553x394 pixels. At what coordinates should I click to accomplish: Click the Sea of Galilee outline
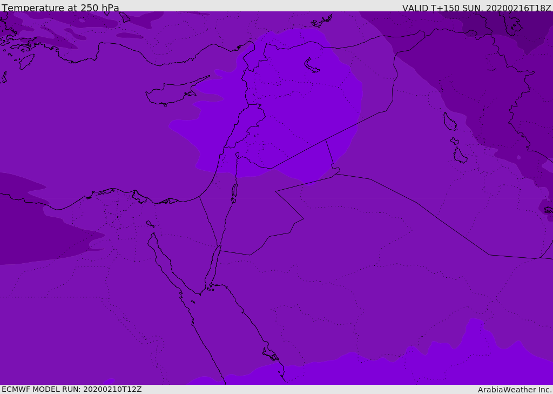coord(237,155)
